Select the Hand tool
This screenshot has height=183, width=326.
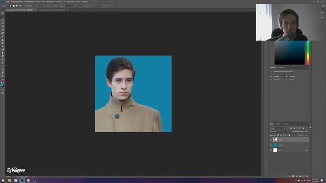click(x=3, y=73)
